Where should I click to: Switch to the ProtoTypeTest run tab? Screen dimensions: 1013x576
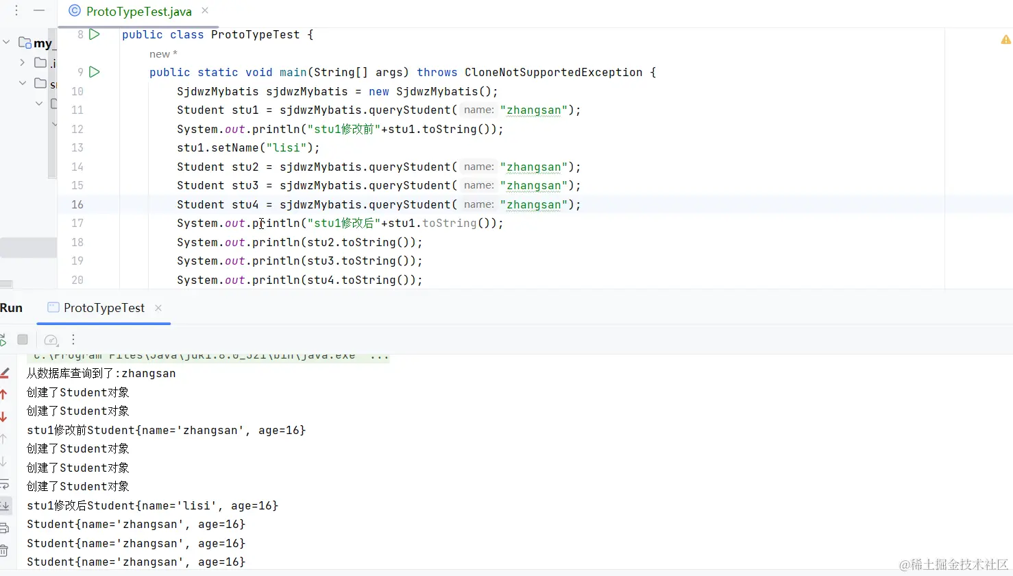103,308
